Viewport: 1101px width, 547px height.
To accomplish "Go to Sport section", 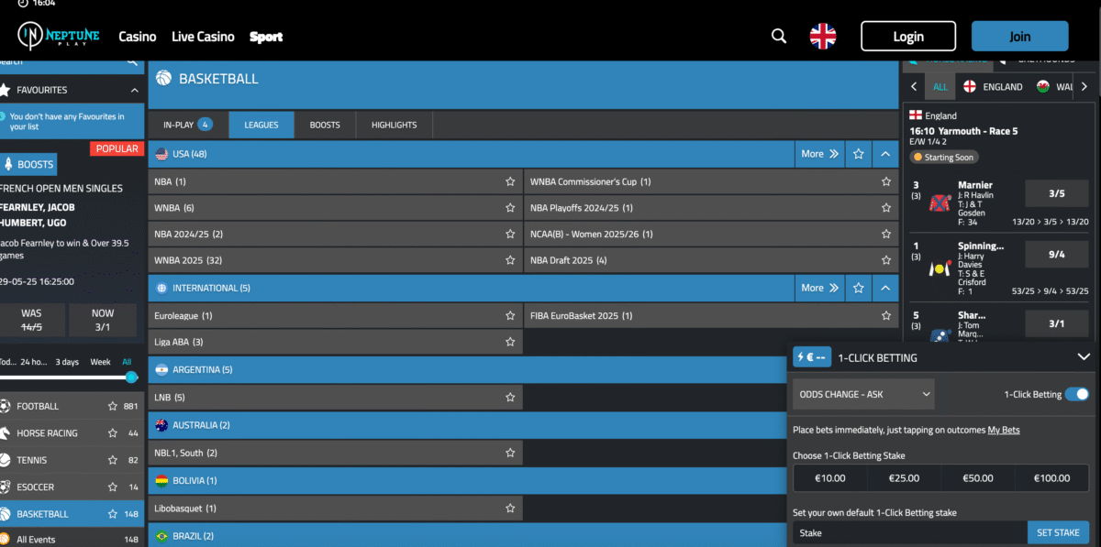I will click(266, 37).
